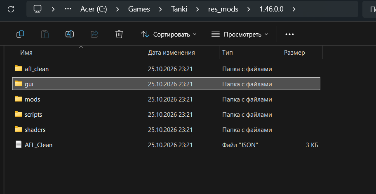376x194 pixels.
Task: Click the Copy icon in toolbar
Action: 20,35
